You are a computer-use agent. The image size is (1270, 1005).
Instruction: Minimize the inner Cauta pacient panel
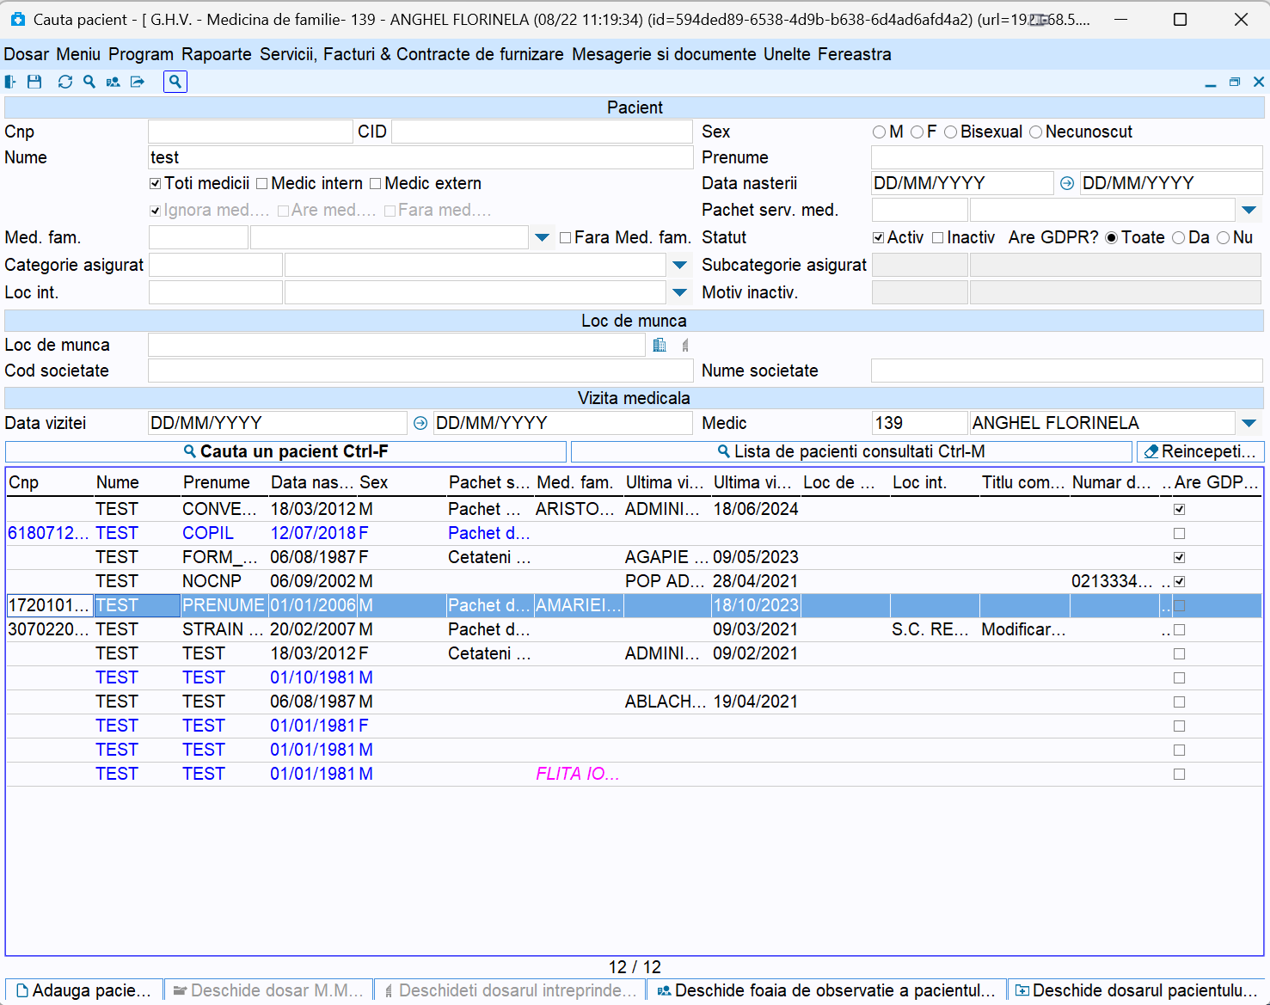1211,83
